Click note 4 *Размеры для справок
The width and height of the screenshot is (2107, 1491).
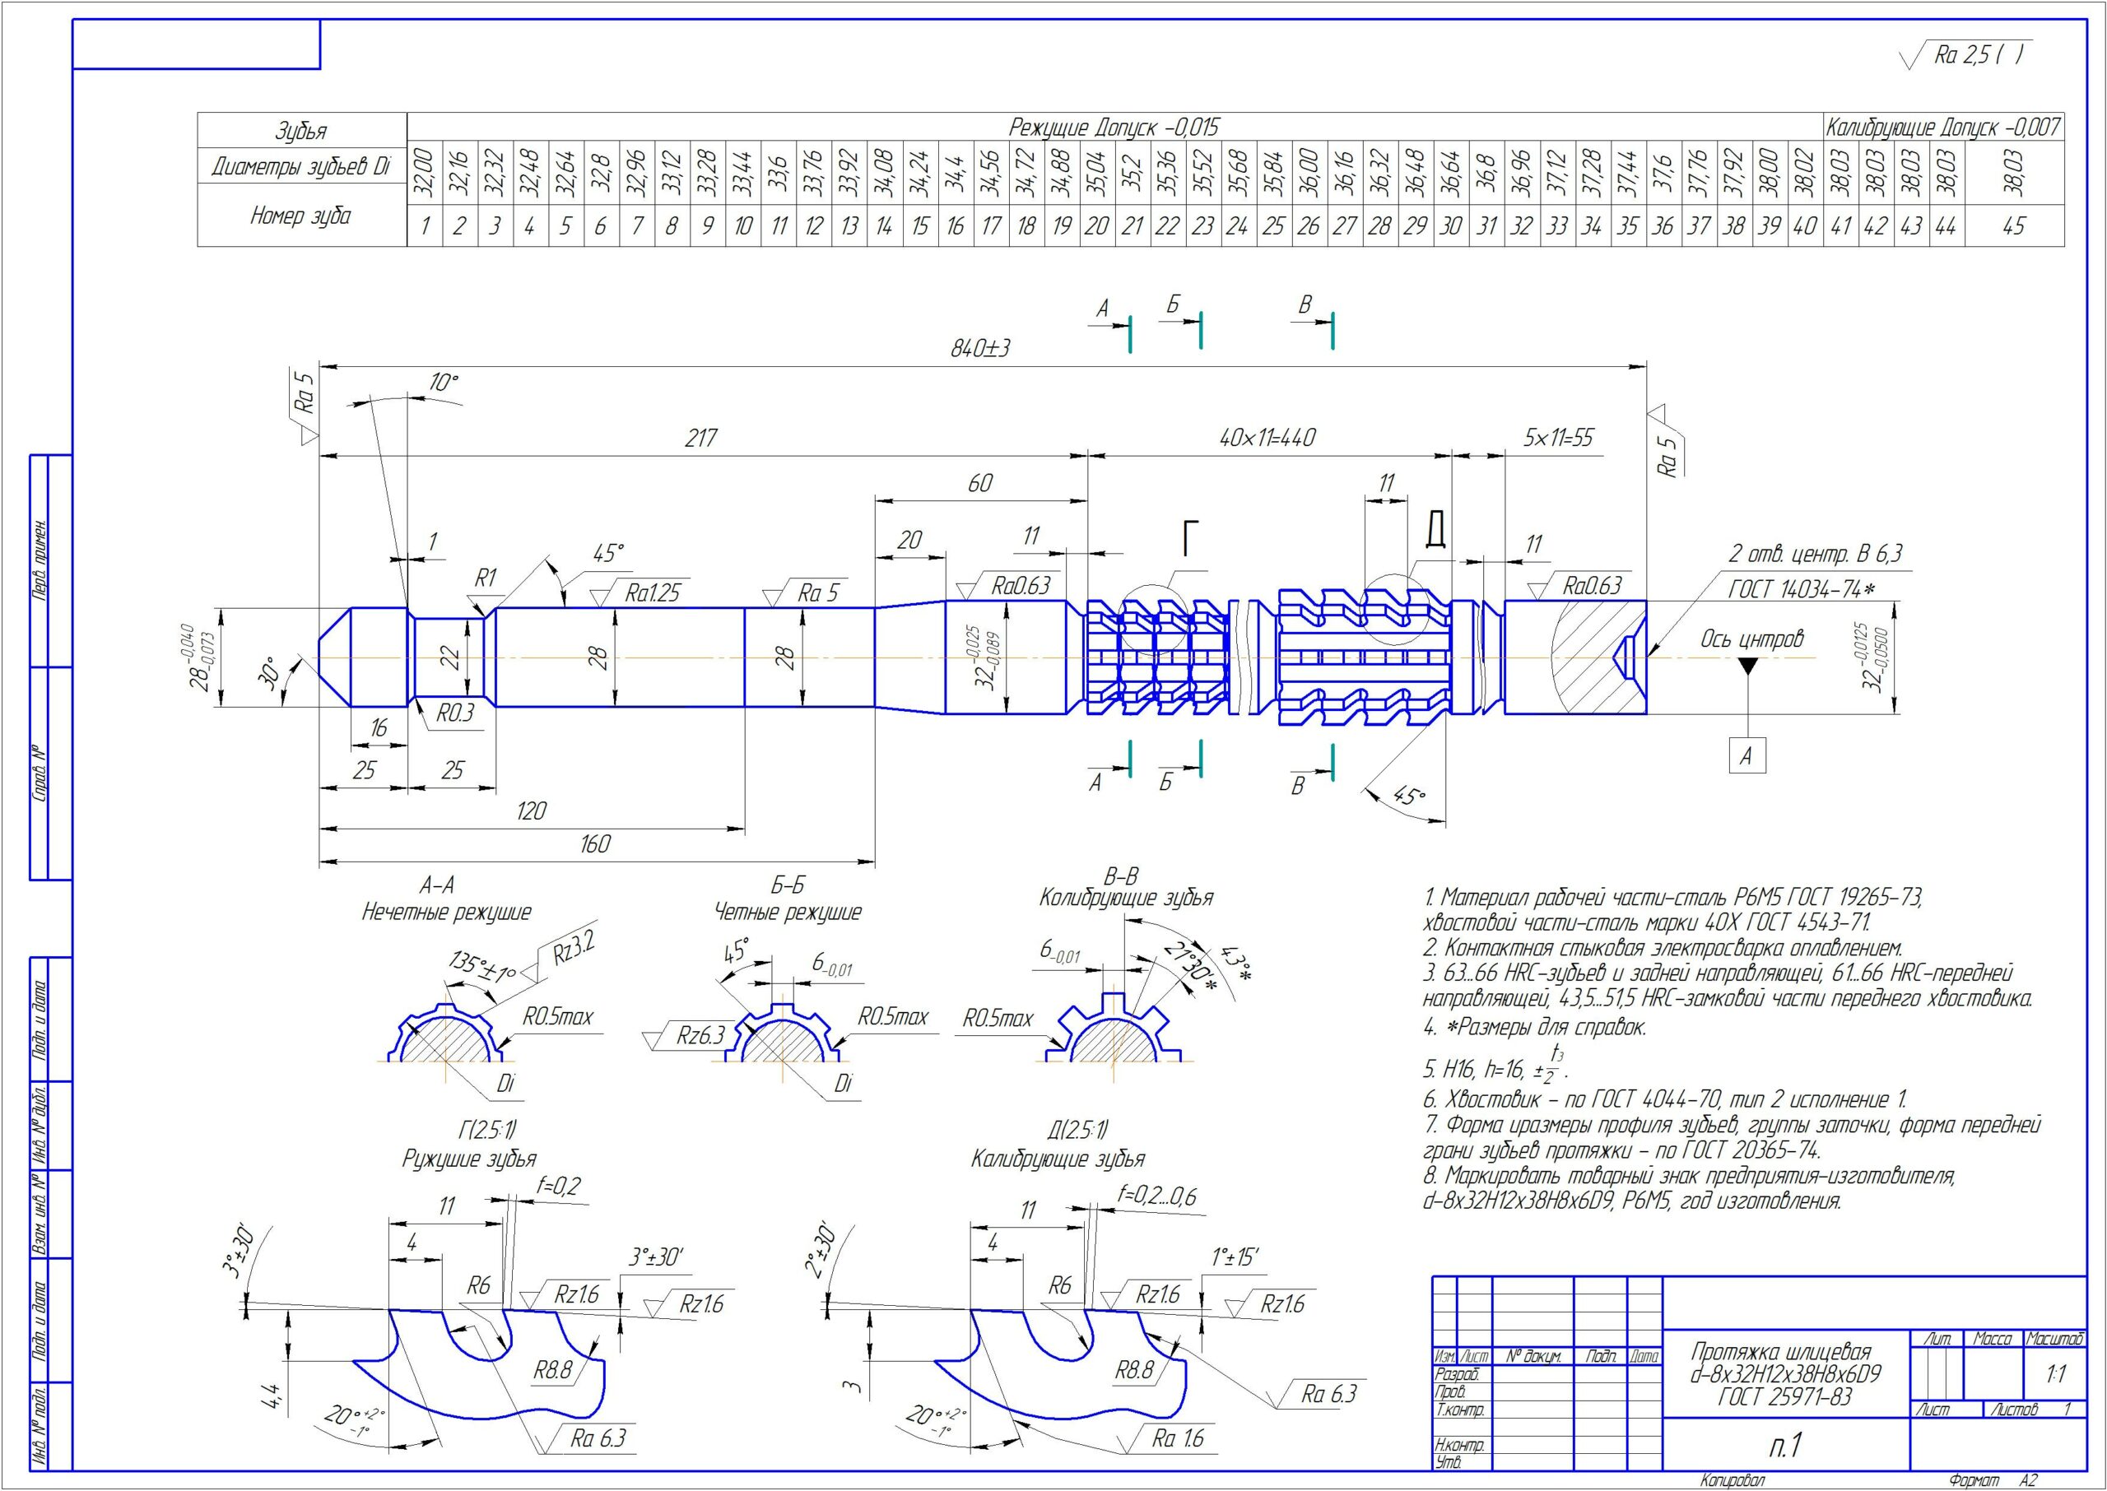tap(1534, 1028)
